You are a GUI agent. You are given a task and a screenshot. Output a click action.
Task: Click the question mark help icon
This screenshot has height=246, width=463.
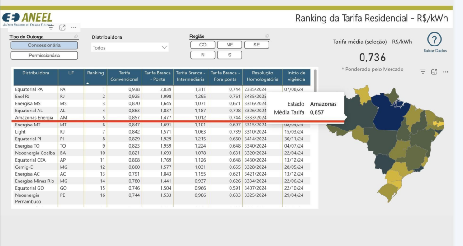[435, 39]
